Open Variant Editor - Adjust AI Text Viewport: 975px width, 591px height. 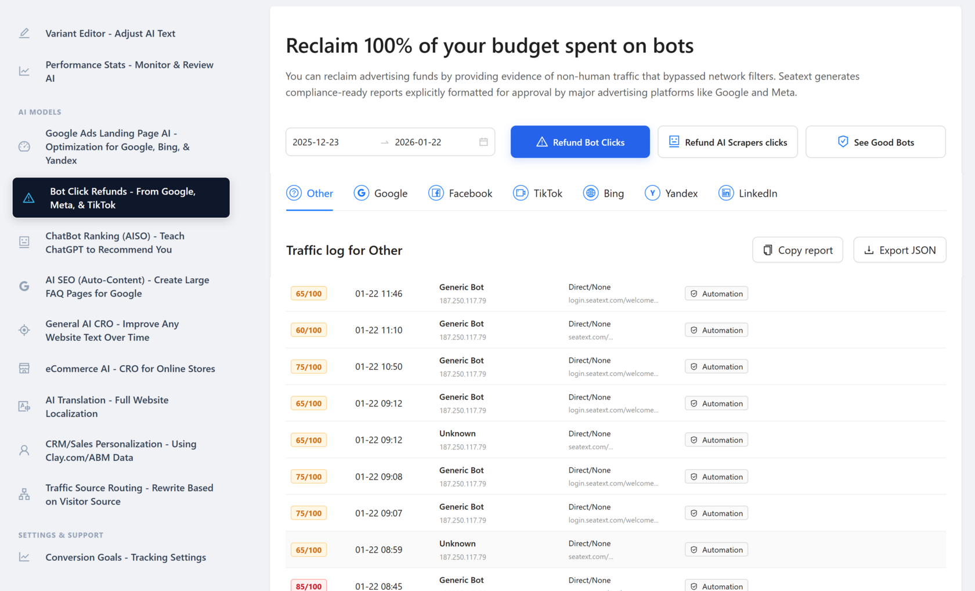tap(121, 34)
